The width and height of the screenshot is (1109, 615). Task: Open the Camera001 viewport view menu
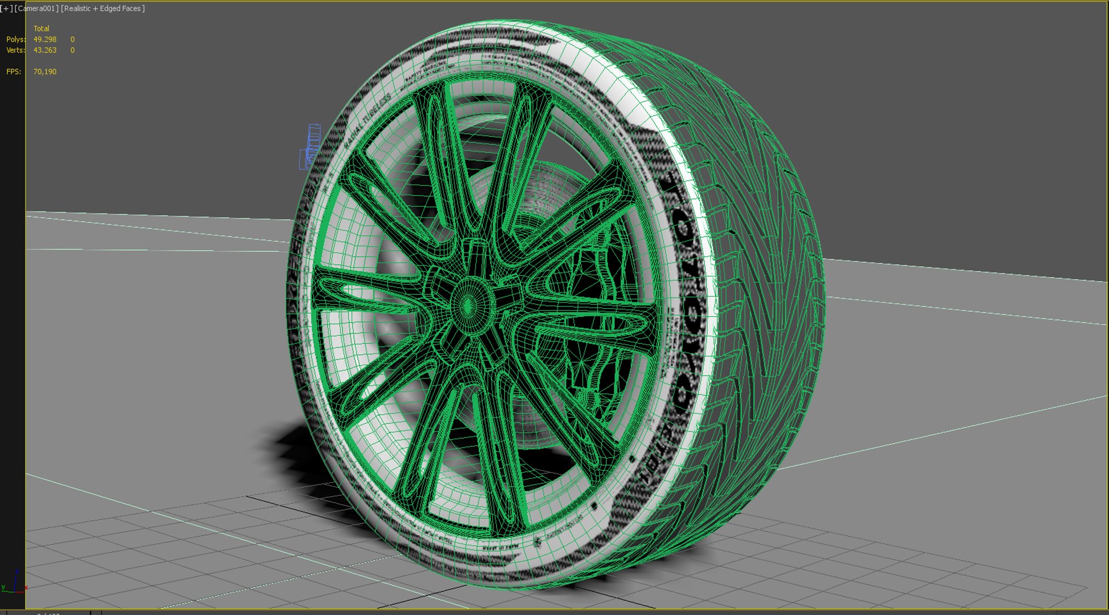tap(36, 9)
